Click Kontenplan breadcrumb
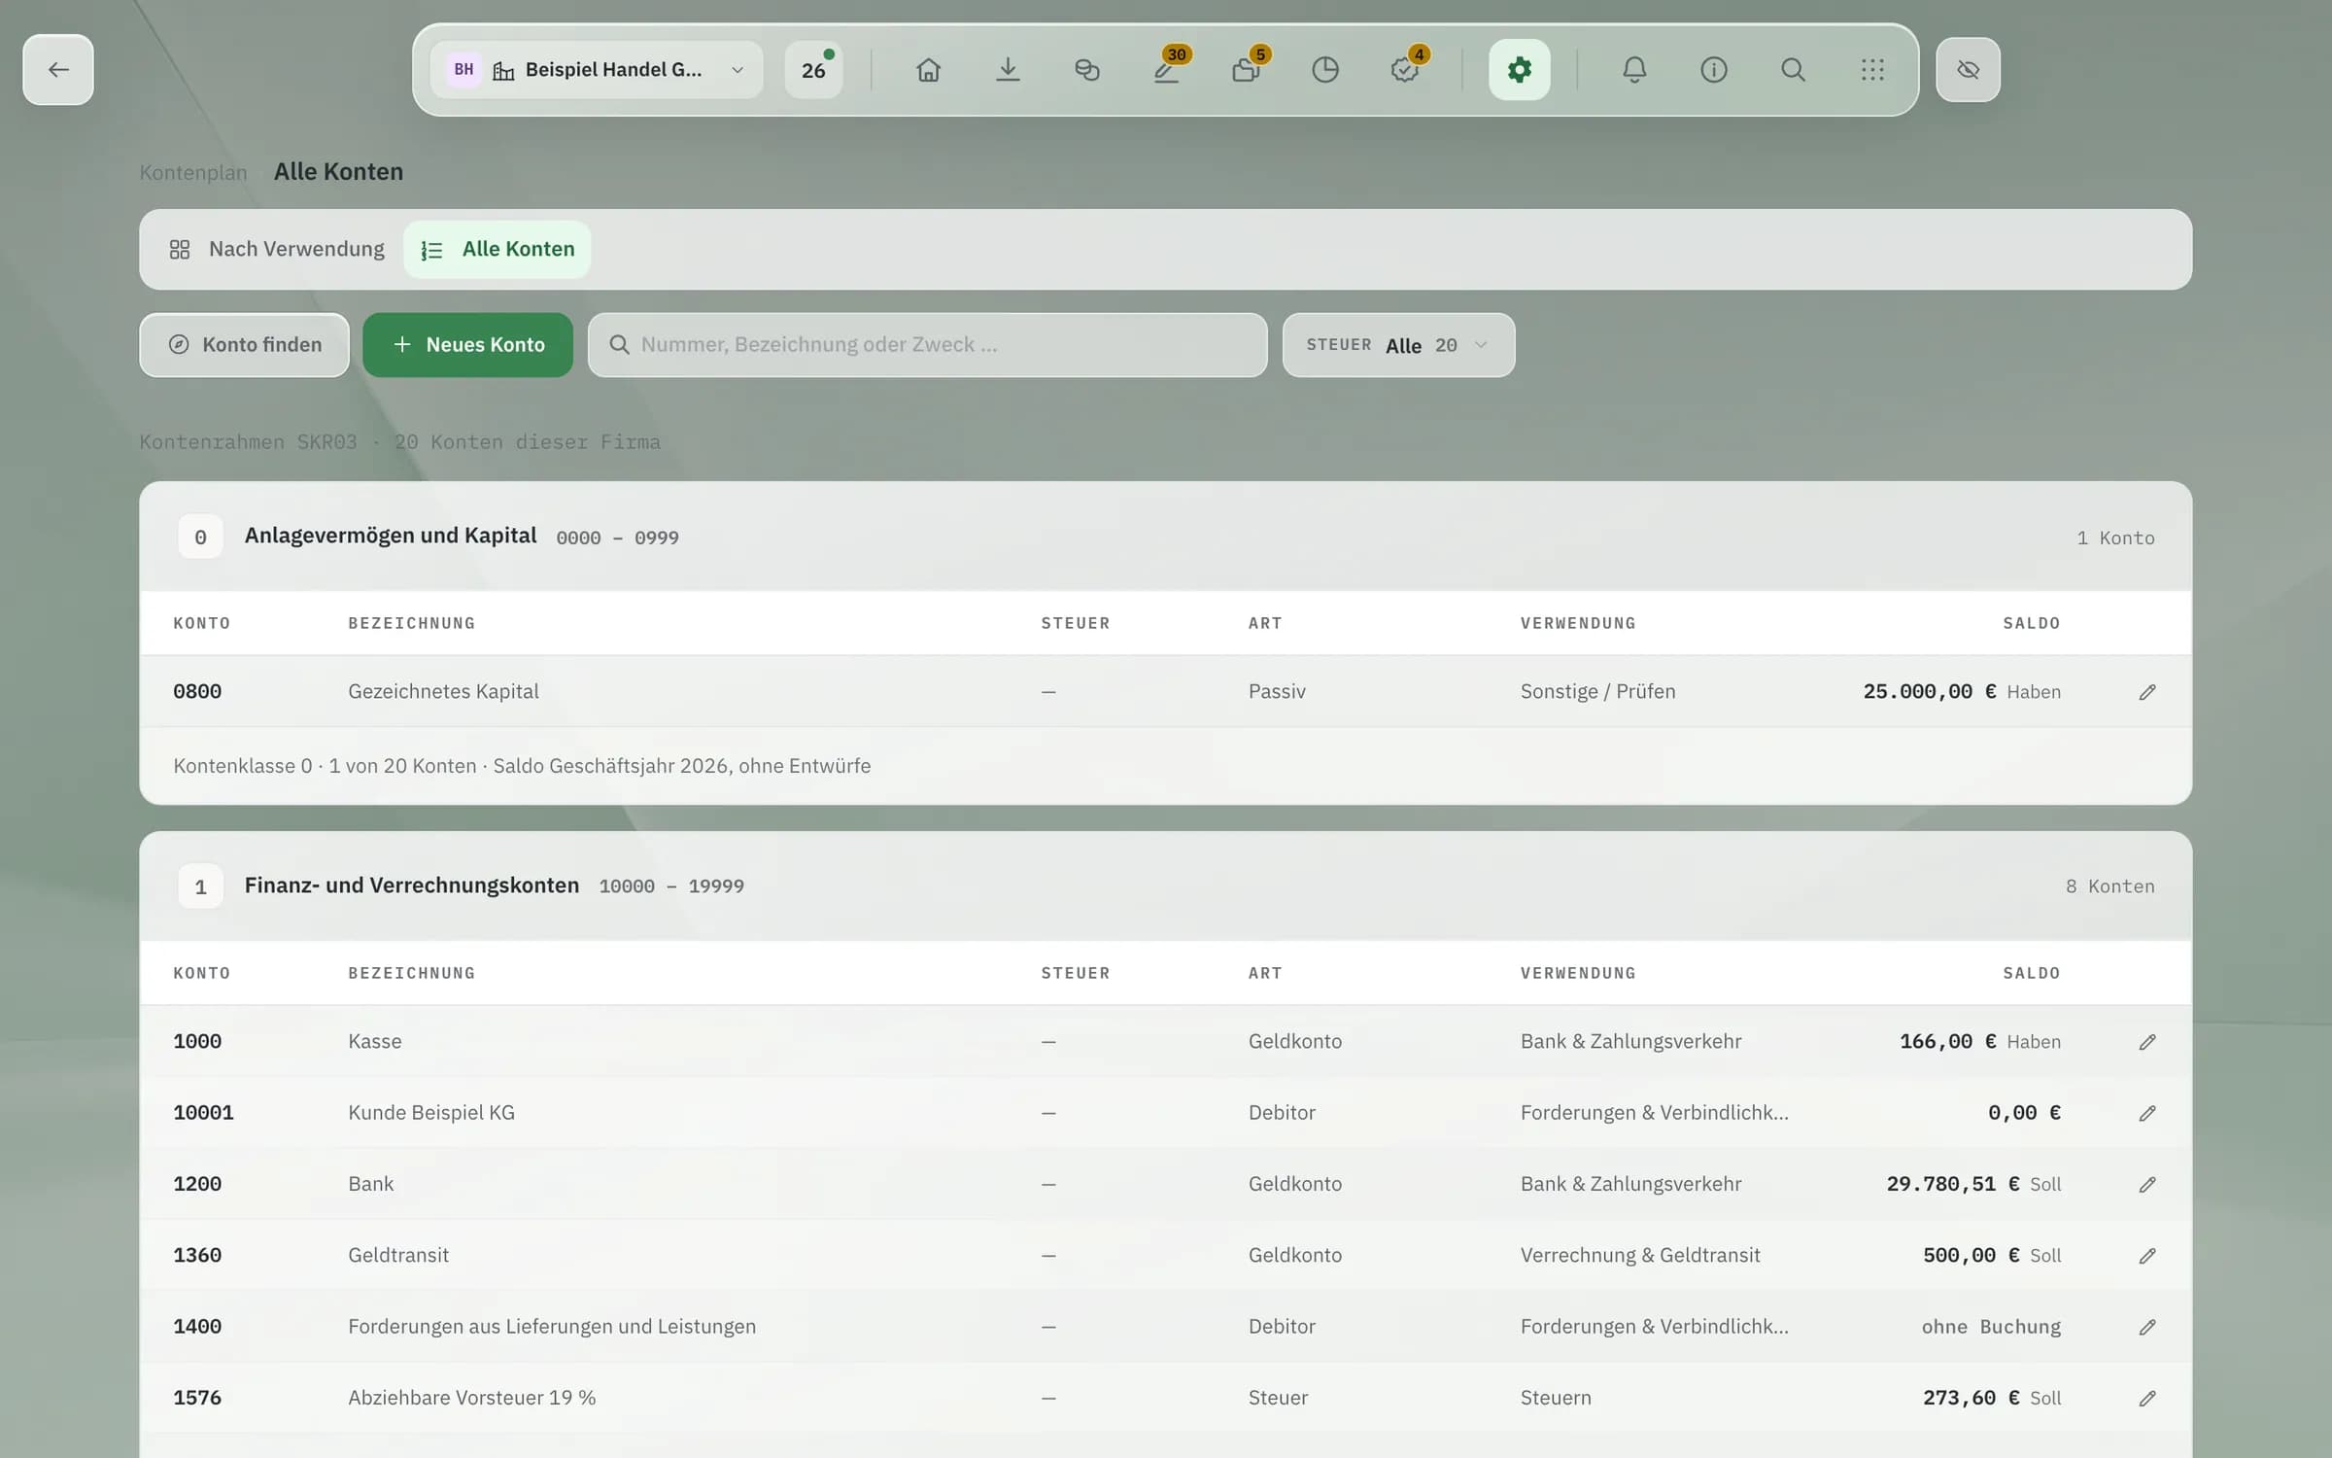 pos(193,172)
